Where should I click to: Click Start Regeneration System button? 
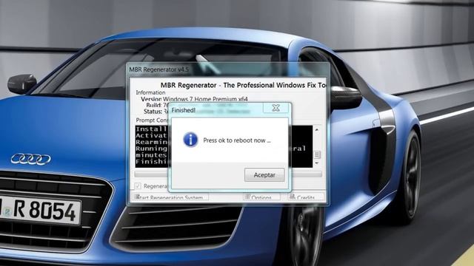171,197
